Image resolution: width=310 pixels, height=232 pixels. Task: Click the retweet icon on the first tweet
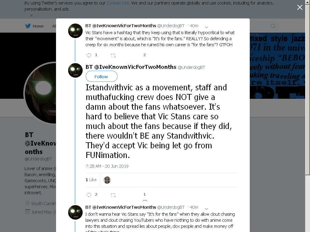pyautogui.click(x=113, y=56)
